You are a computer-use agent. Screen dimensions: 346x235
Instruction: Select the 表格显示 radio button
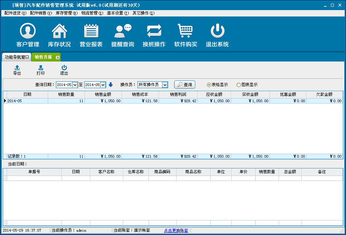tap(209, 85)
